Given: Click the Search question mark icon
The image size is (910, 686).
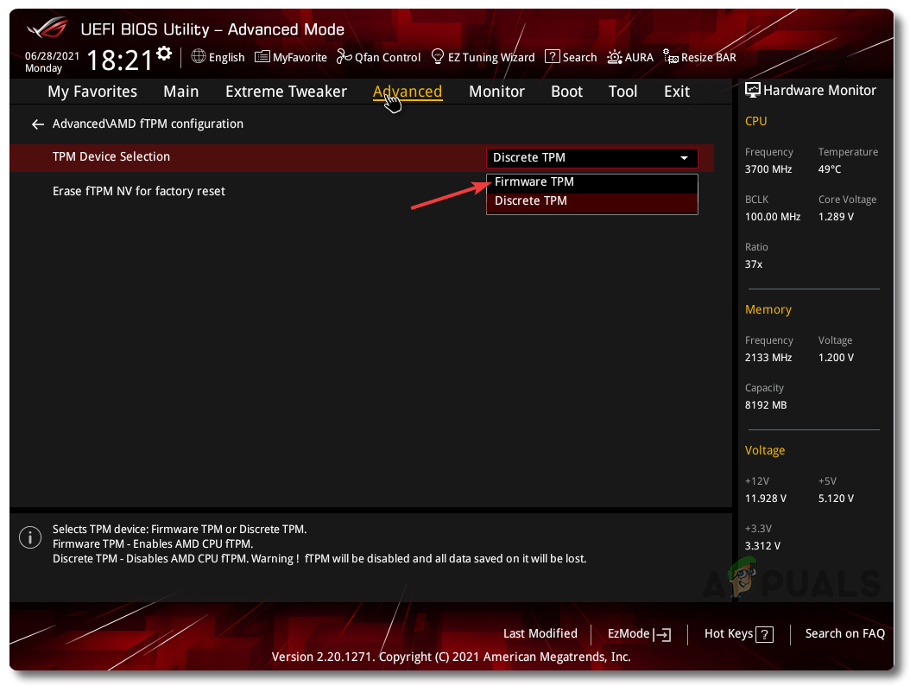Looking at the screenshot, I should point(552,56).
